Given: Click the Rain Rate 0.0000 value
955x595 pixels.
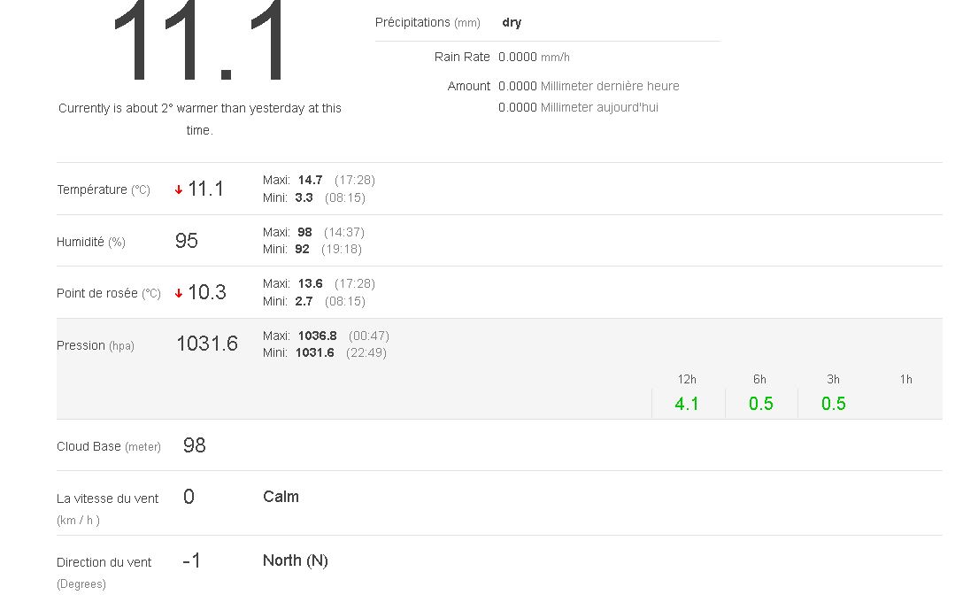Looking at the screenshot, I should pyautogui.click(x=518, y=58).
